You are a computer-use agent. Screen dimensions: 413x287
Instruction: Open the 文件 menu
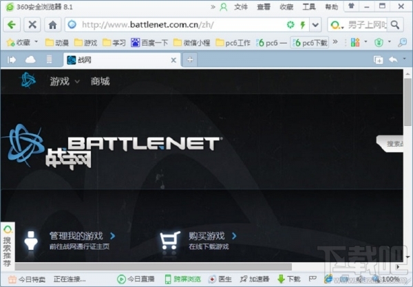coord(241,7)
